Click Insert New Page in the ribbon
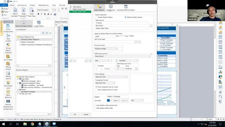This screenshot has height=127, width=225. pyautogui.click(x=32, y=12)
